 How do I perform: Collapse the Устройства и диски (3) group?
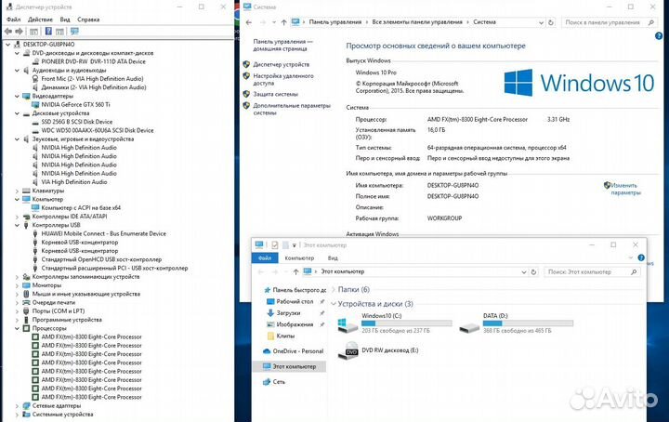pyautogui.click(x=334, y=304)
